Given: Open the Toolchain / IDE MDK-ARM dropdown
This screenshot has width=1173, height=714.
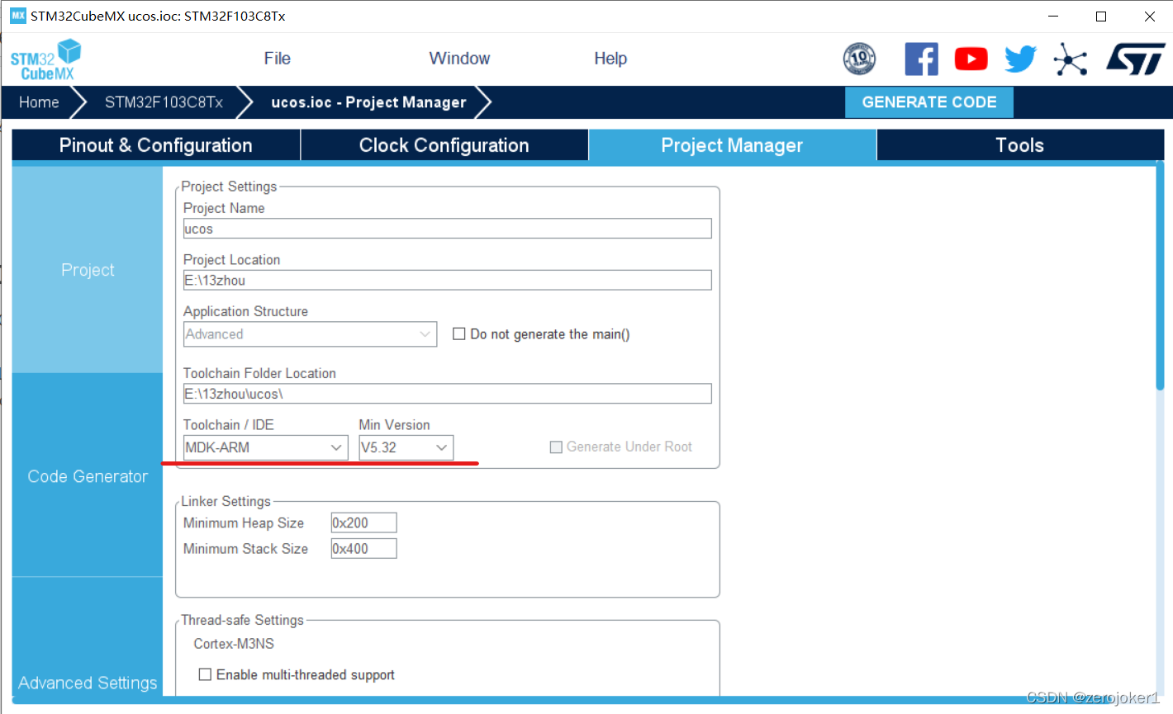Looking at the screenshot, I should [x=265, y=447].
